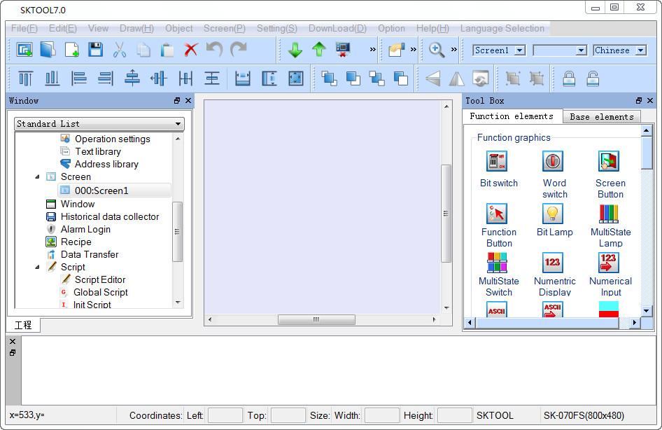This screenshot has height=430, width=662.
Task: Select the Word switch element
Action: pos(554,161)
